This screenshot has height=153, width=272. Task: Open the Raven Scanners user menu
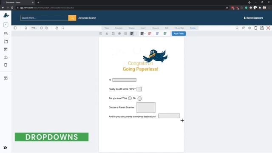click(253, 18)
